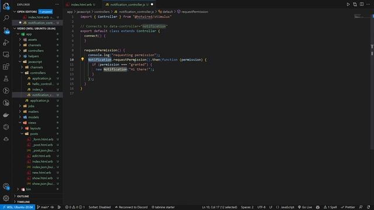Expand the jobs folder
The height and width of the screenshot is (210, 374).
click(x=20, y=106)
